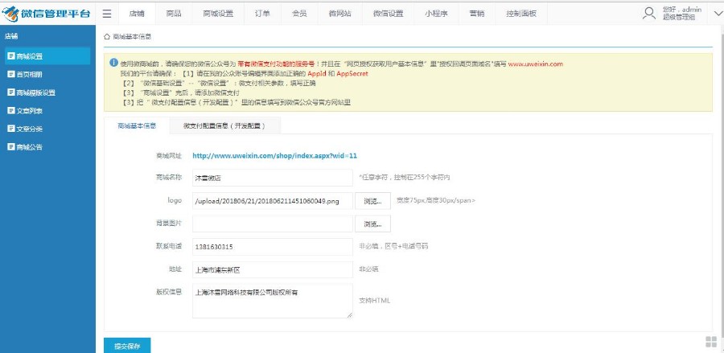This screenshot has width=724, height=353.
Task: Select 商城公告 label in the sidebar
Action: click(30, 147)
